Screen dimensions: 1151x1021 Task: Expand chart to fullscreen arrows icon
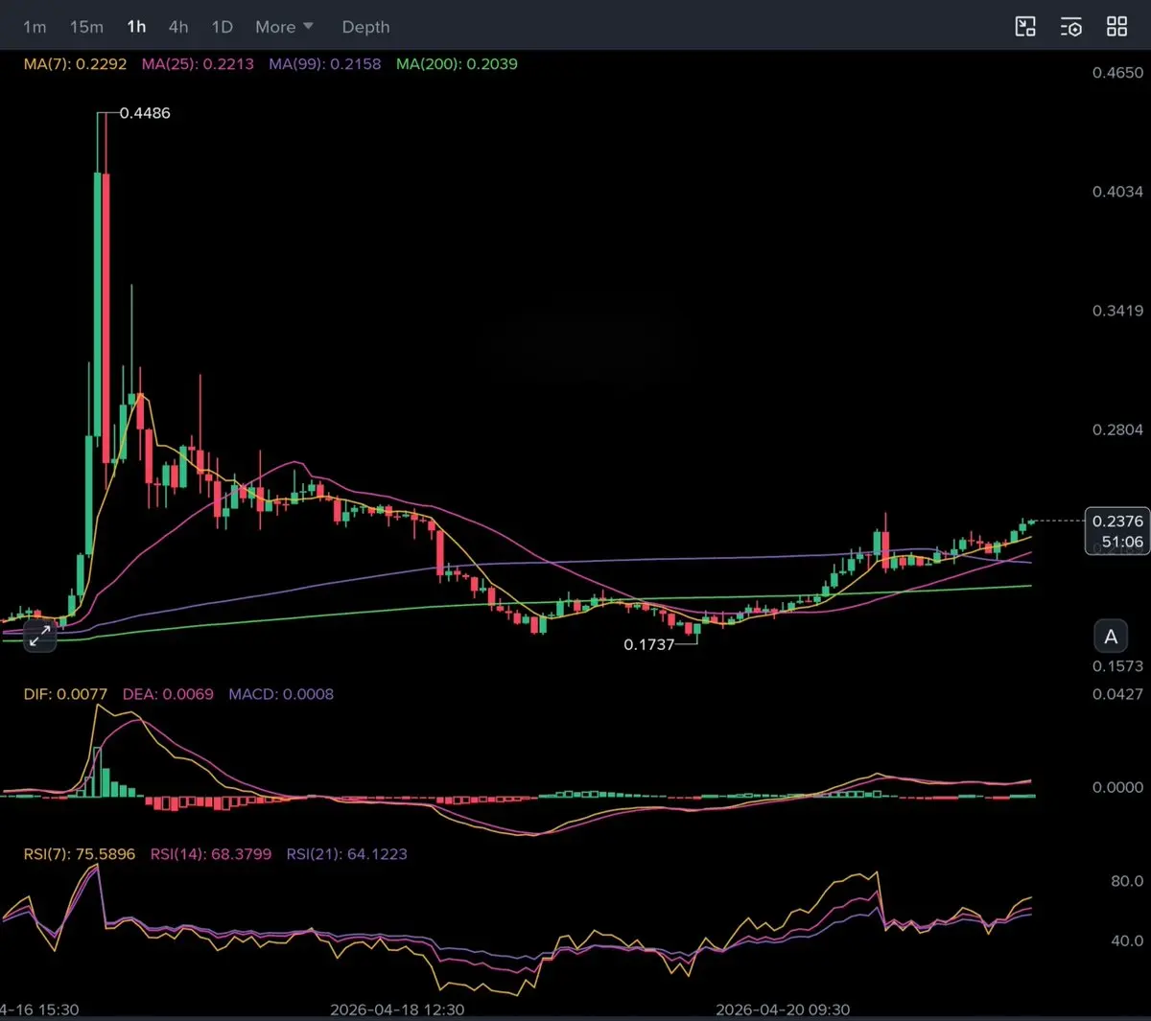tap(39, 635)
